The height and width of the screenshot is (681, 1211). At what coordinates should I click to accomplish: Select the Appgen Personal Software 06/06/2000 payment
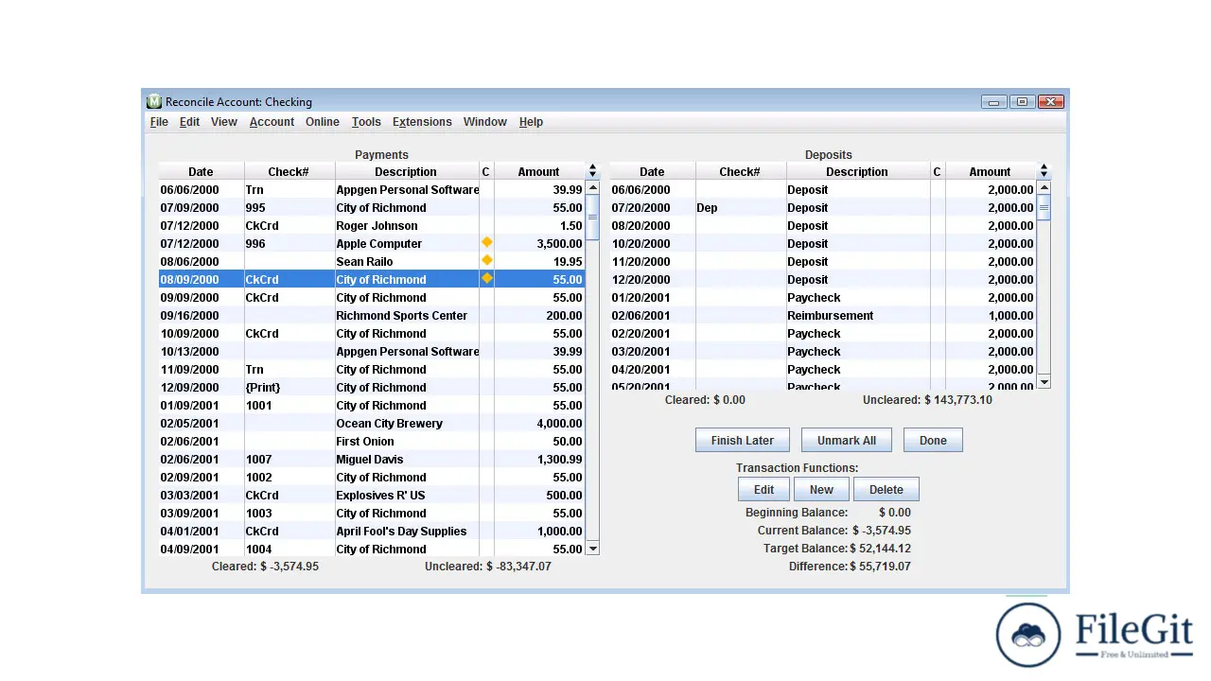372,189
